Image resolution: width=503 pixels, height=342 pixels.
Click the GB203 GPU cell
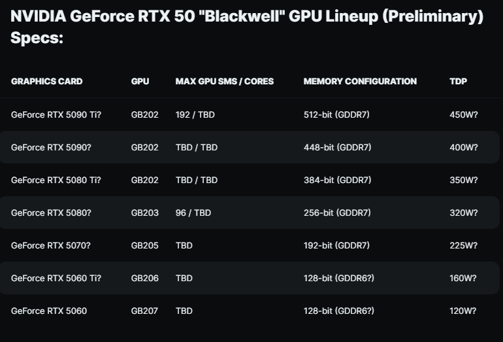coord(145,213)
